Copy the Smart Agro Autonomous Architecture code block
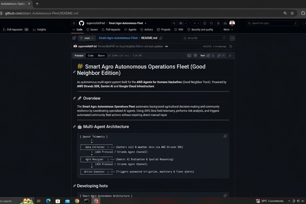Screen dimensions: 306x204 (x=225, y=195)
